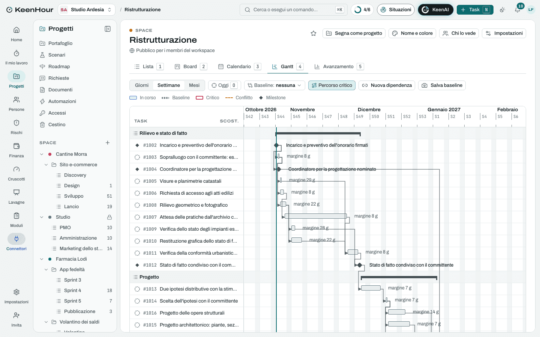The height and width of the screenshot is (337, 540).
Task: Open the notifications bell
Action: pyautogui.click(x=517, y=10)
